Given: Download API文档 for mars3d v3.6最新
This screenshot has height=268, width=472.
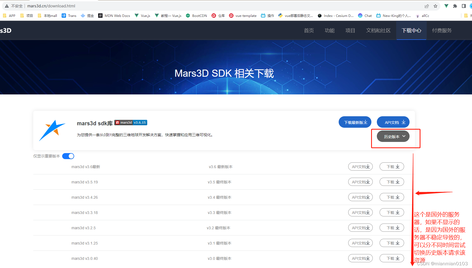Looking at the screenshot, I should (x=360, y=167).
